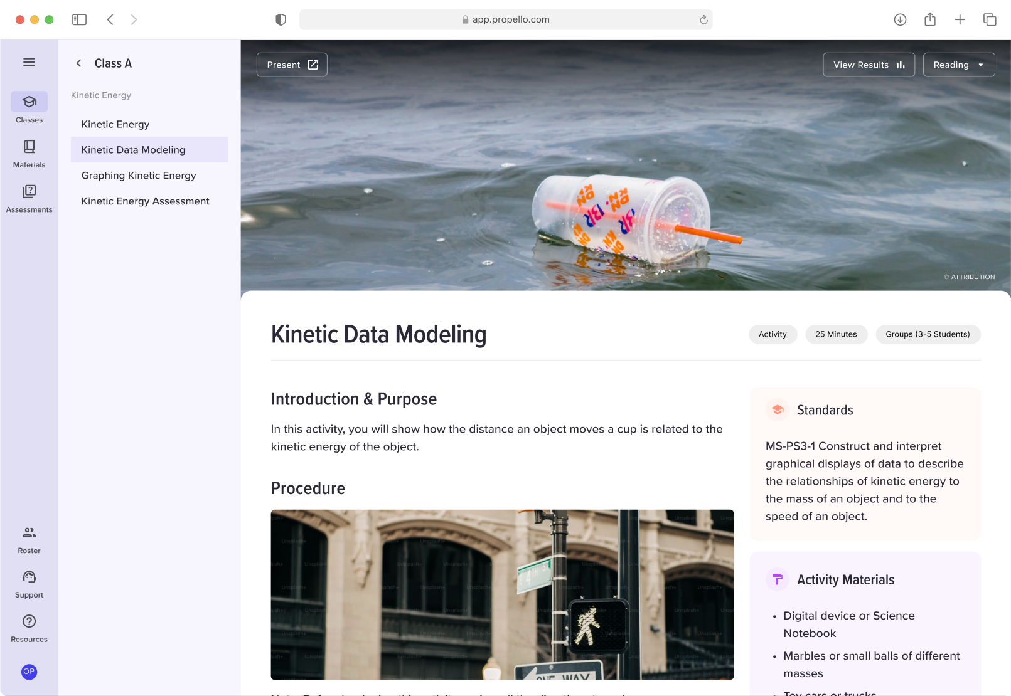Click the Groups (3-5 Students) tag

point(928,334)
